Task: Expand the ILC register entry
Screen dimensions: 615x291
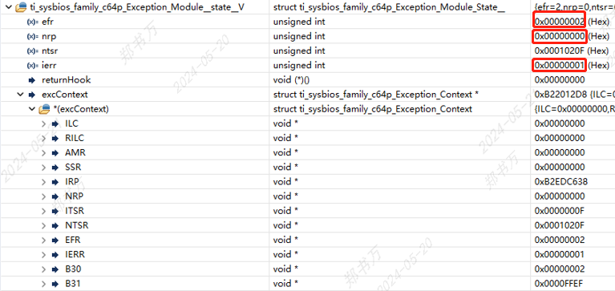Action: tap(44, 124)
